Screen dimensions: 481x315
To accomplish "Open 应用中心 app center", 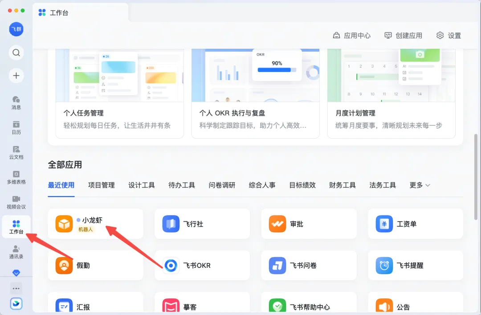I will tap(351, 36).
